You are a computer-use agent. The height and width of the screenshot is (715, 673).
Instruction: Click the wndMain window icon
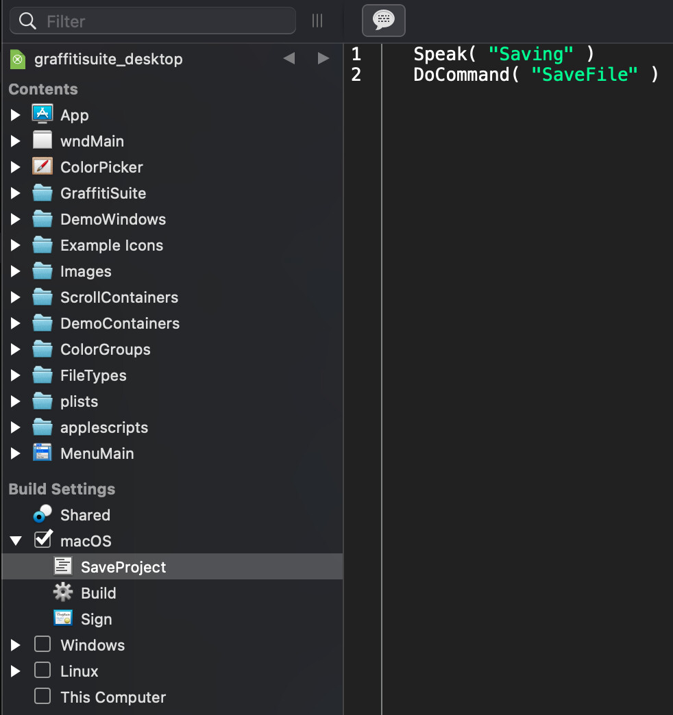coord(42,140)
